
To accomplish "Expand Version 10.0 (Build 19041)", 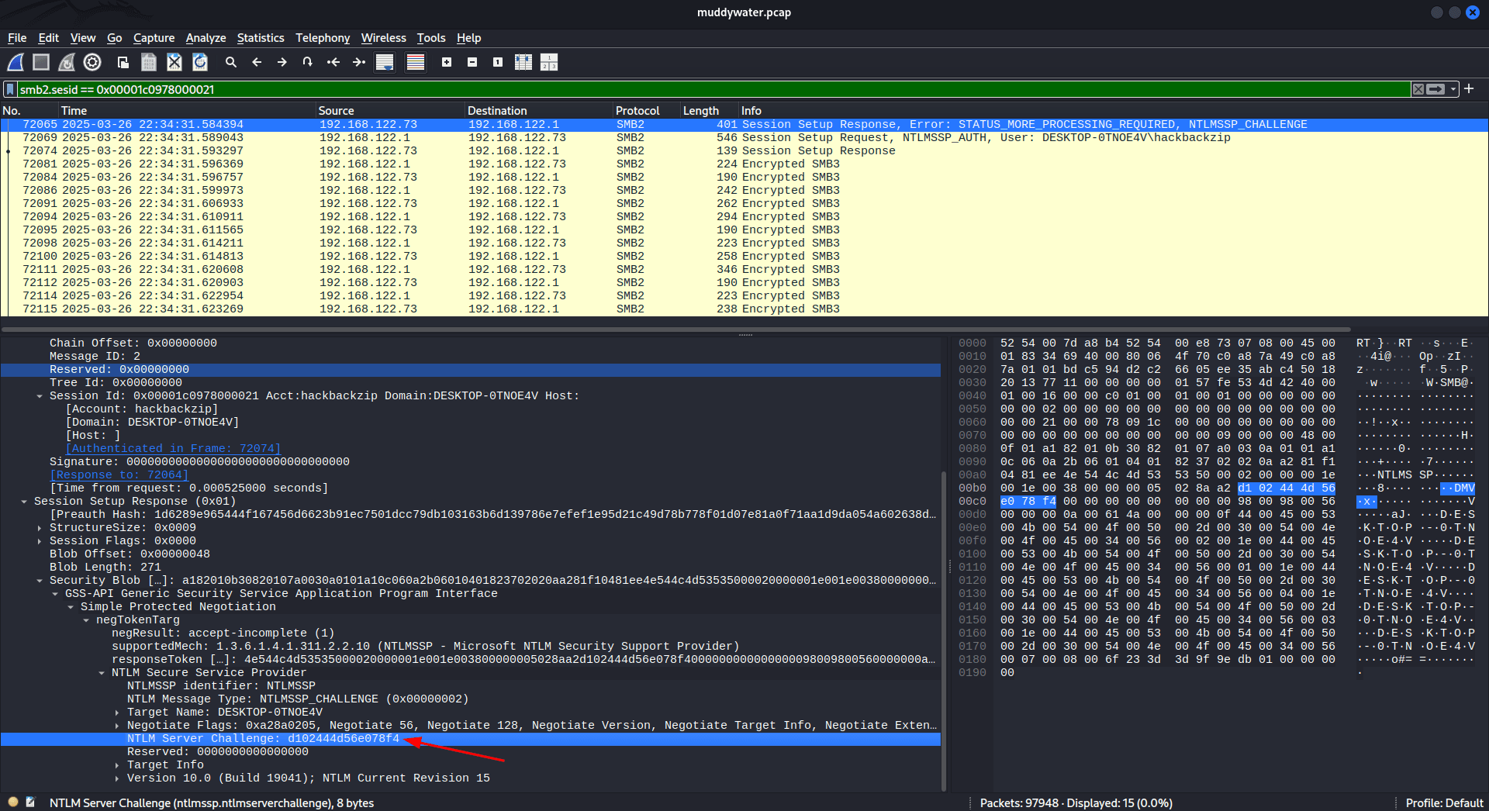I will coord(117,778).
